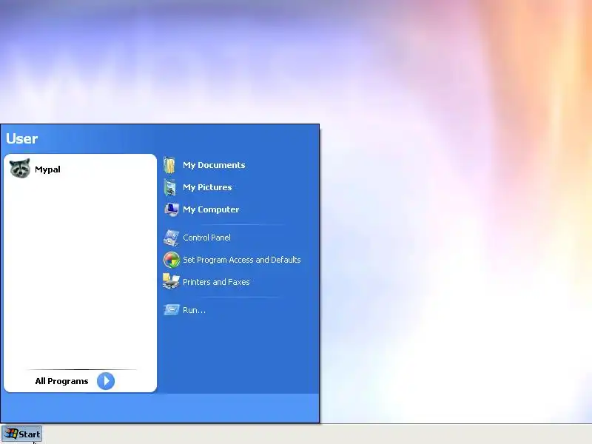Click the My Pictures folder icon

pos(170,188)
